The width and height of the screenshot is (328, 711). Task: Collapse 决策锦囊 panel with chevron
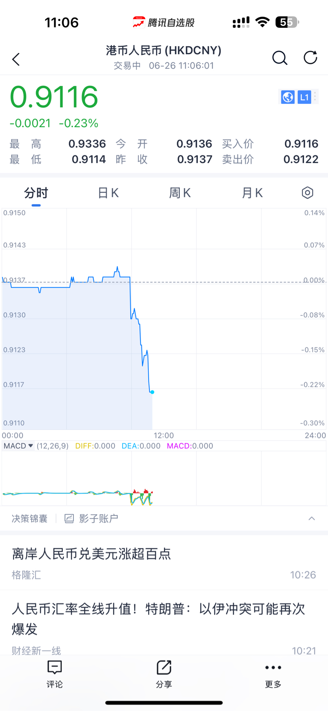point(312,518)
